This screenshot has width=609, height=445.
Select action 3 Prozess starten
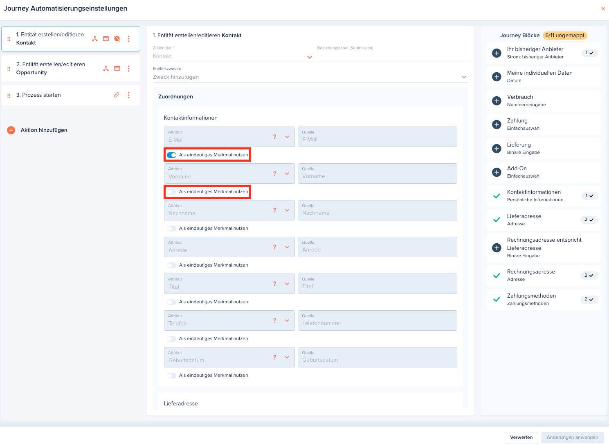tap(71, 95)
